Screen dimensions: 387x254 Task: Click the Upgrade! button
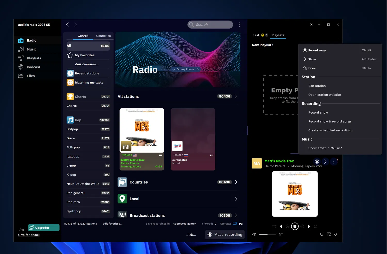[x=44, y=228]
